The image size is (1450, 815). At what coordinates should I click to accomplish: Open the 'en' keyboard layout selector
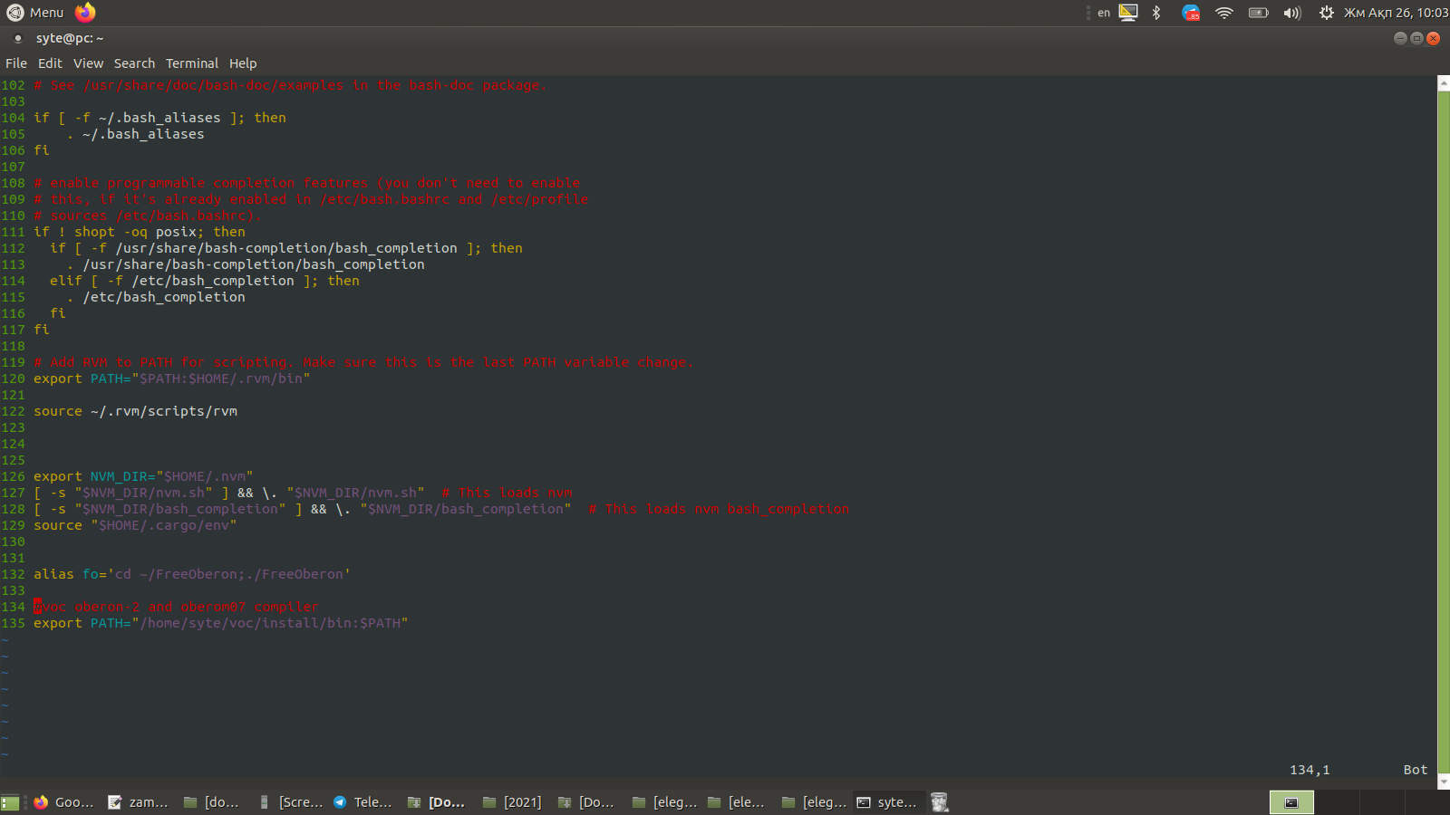pos(1103,13)
